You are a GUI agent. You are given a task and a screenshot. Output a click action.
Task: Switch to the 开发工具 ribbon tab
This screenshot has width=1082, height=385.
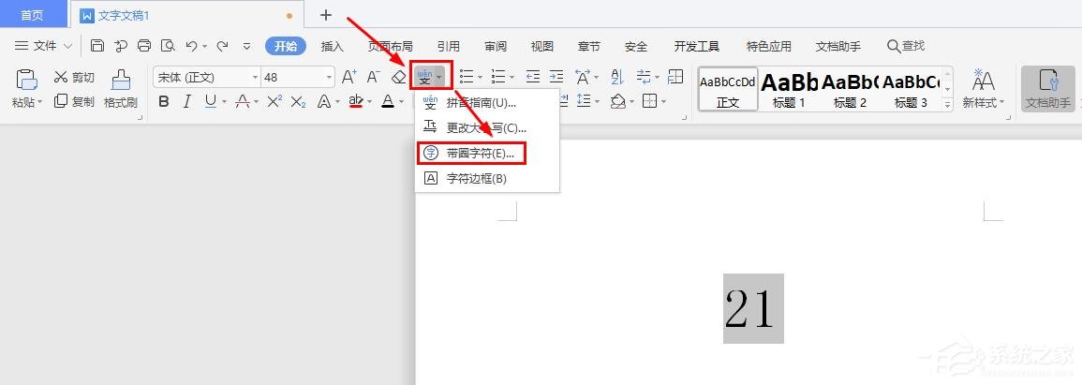[697, 46]
